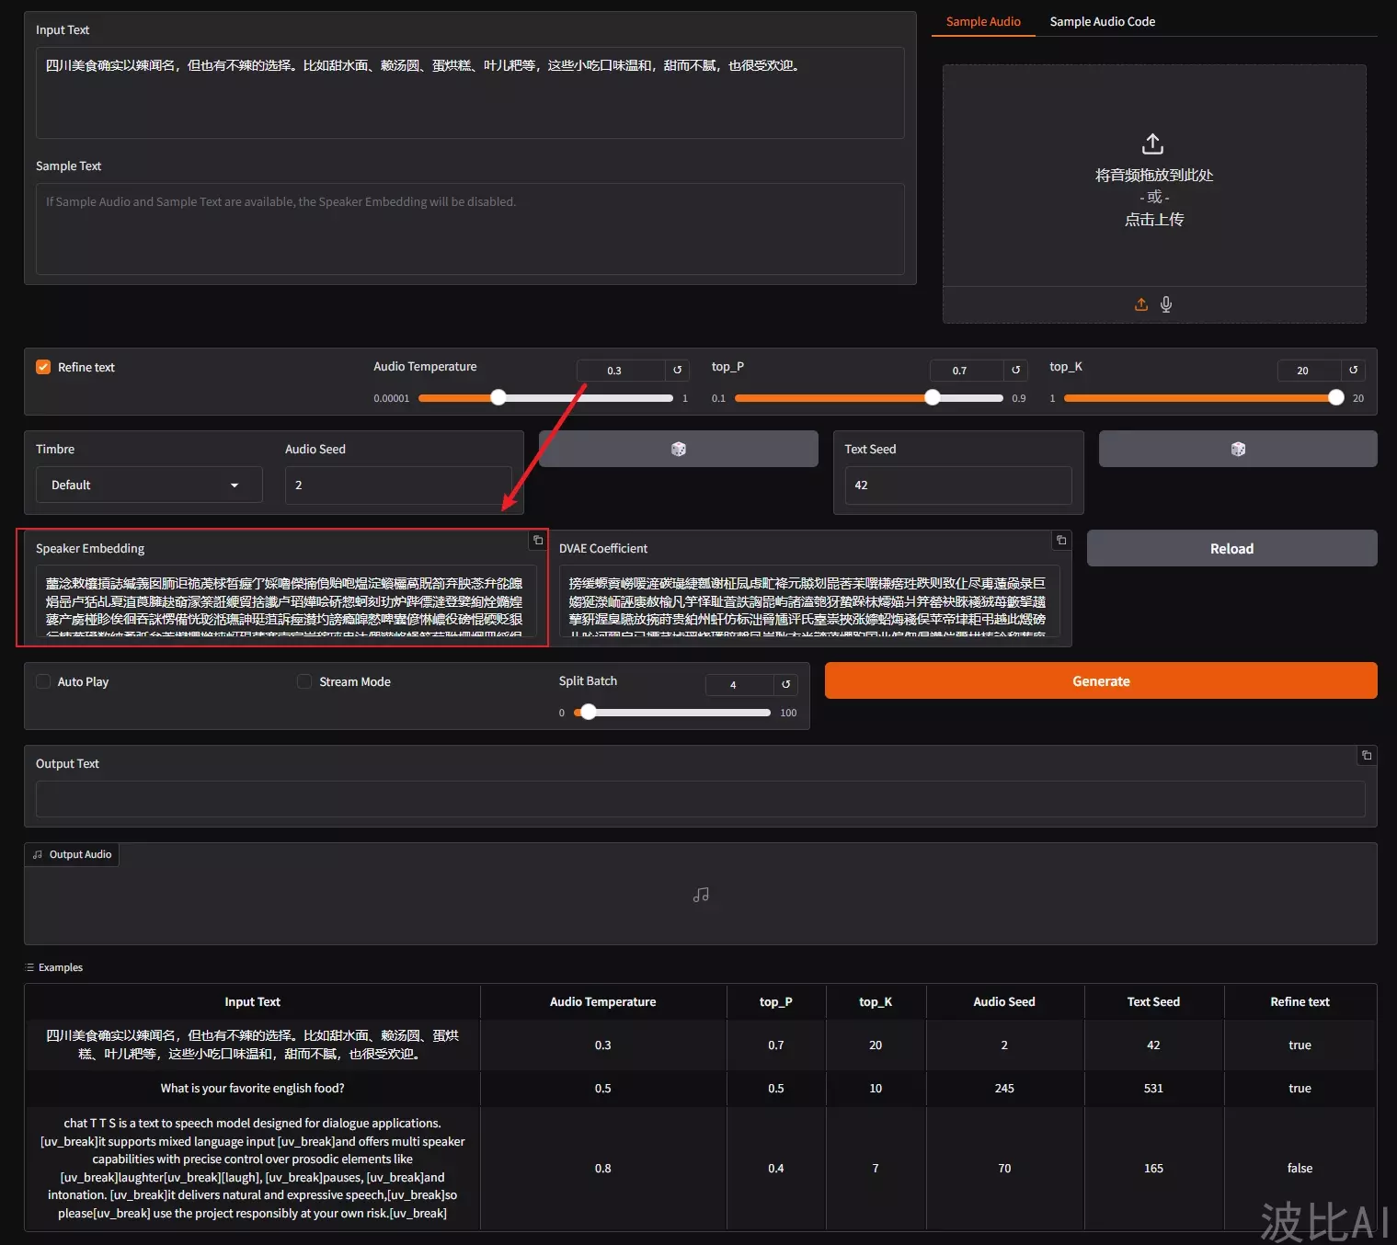The width and height of the screenshot is (1397, 1245).
Task: Click the DVAE Coefficient text area
Action: 809,601
